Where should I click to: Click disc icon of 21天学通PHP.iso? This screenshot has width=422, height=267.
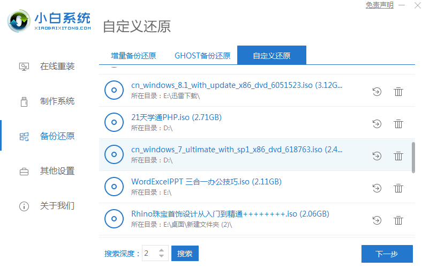coord(114,122)
